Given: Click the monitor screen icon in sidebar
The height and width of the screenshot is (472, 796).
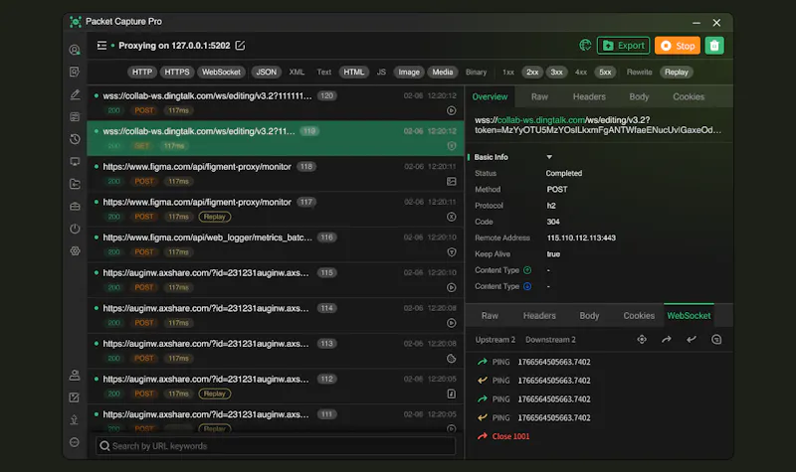Looking at the screenshot, I should pos(75,162).
